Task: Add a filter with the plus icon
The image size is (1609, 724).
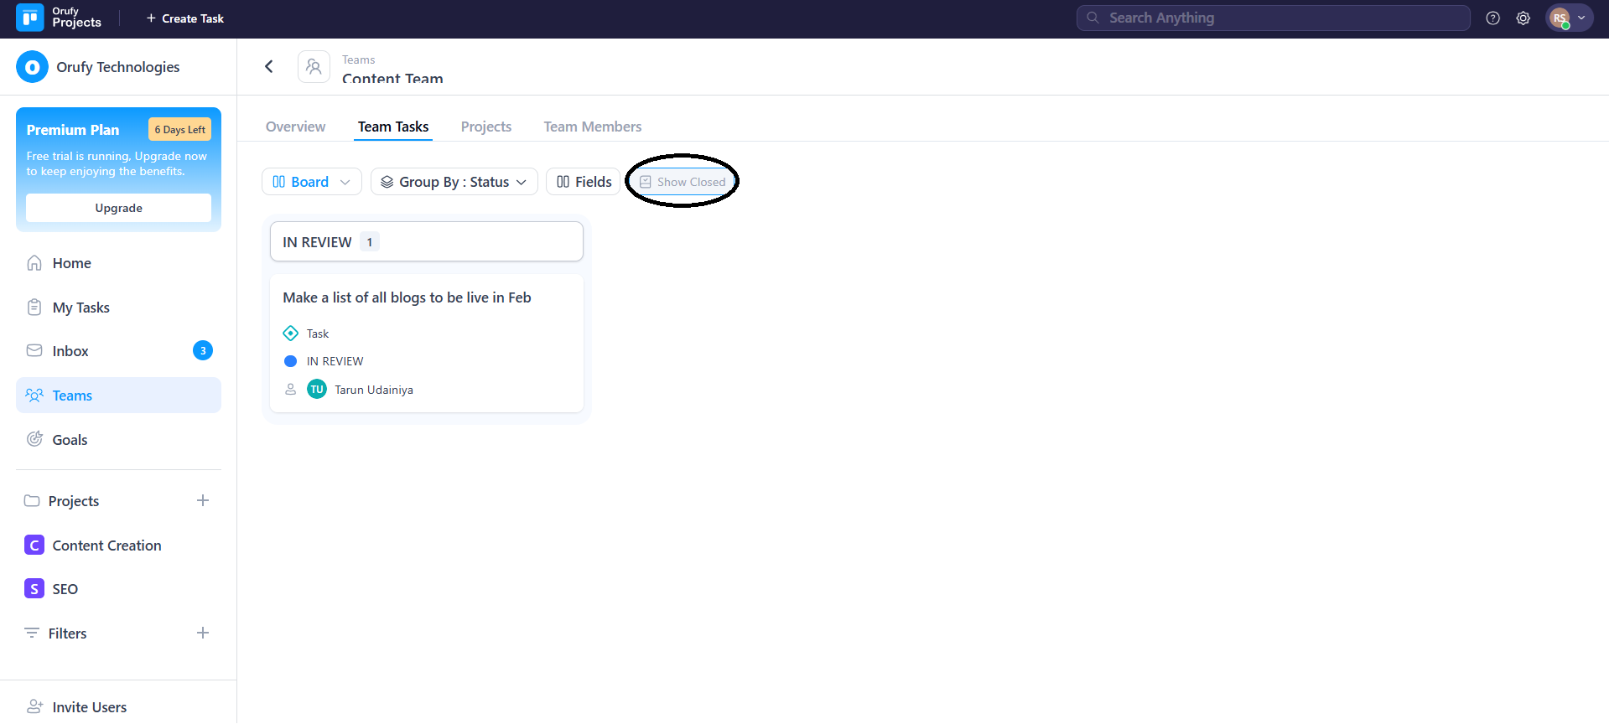Action: point(203,633)
